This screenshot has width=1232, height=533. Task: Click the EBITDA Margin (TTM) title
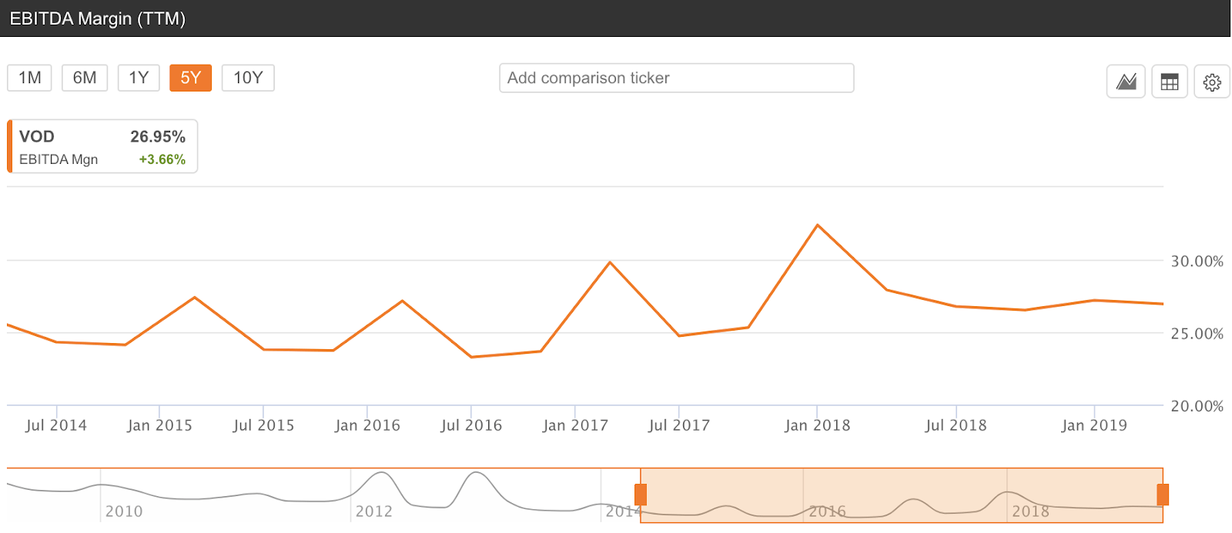(x=98, y=18)
